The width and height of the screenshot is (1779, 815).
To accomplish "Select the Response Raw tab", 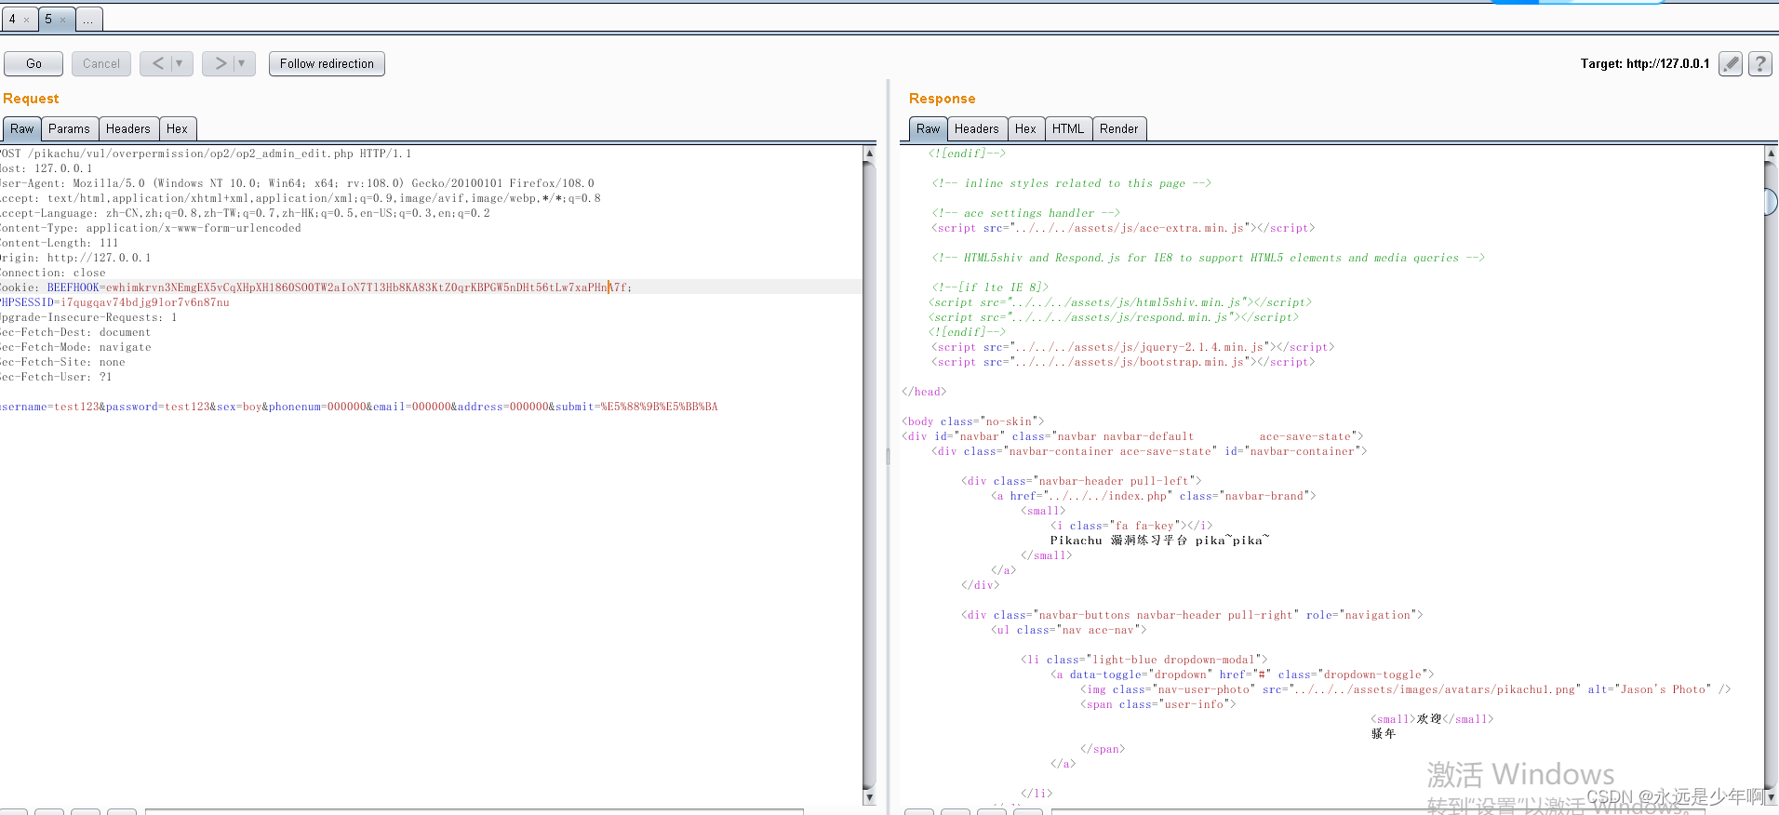I will 928,129.
